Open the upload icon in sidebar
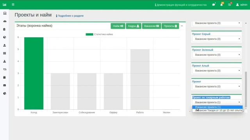 (x=5, y=45)
